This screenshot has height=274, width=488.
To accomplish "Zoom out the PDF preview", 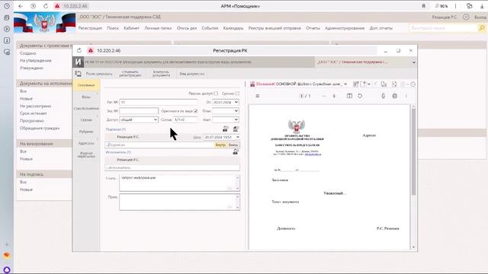I will (x=324, y=96).
